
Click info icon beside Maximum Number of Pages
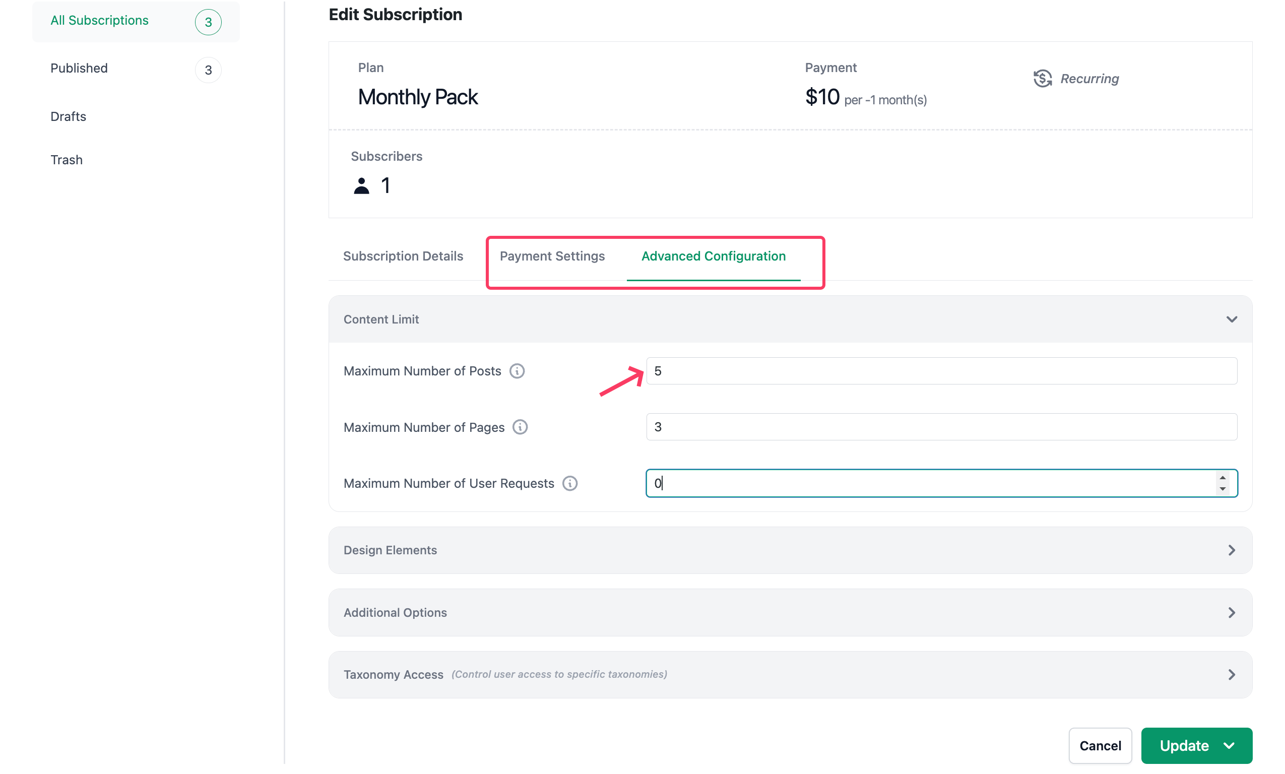520,427
